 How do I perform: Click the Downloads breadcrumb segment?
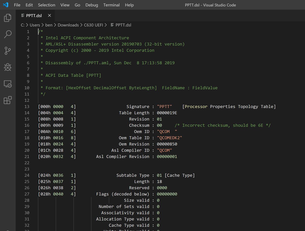[68, 25]
